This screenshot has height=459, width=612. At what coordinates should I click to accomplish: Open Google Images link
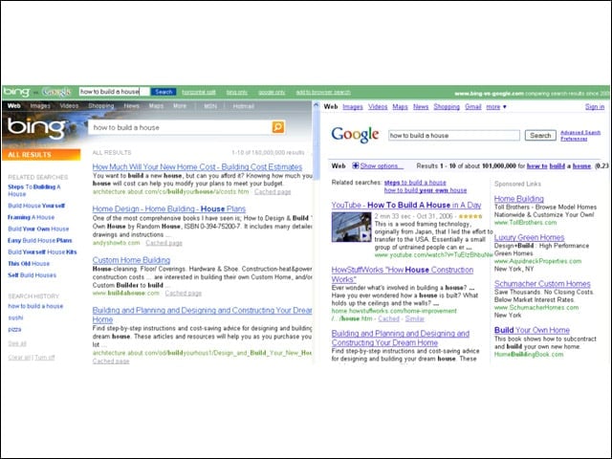[x=353, y=106]
